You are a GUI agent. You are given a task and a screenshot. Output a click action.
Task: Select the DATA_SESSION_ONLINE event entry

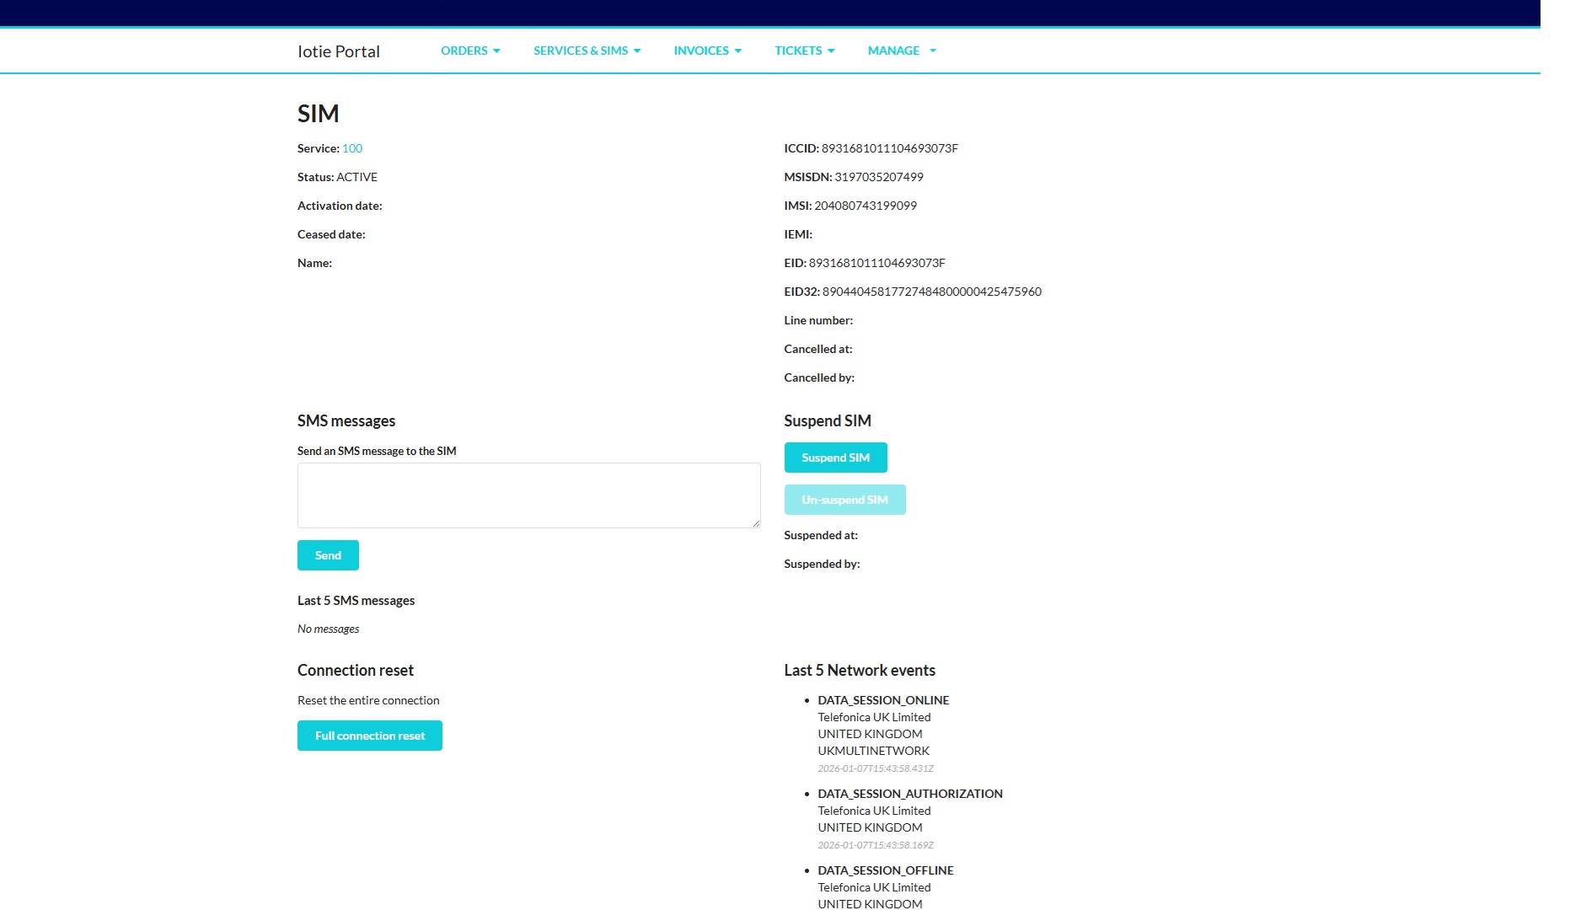pos(883,699)
